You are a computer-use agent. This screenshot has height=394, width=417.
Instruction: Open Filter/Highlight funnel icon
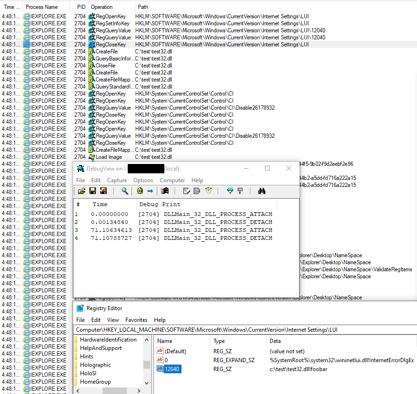pyautogui.click(x=230, y=191)
